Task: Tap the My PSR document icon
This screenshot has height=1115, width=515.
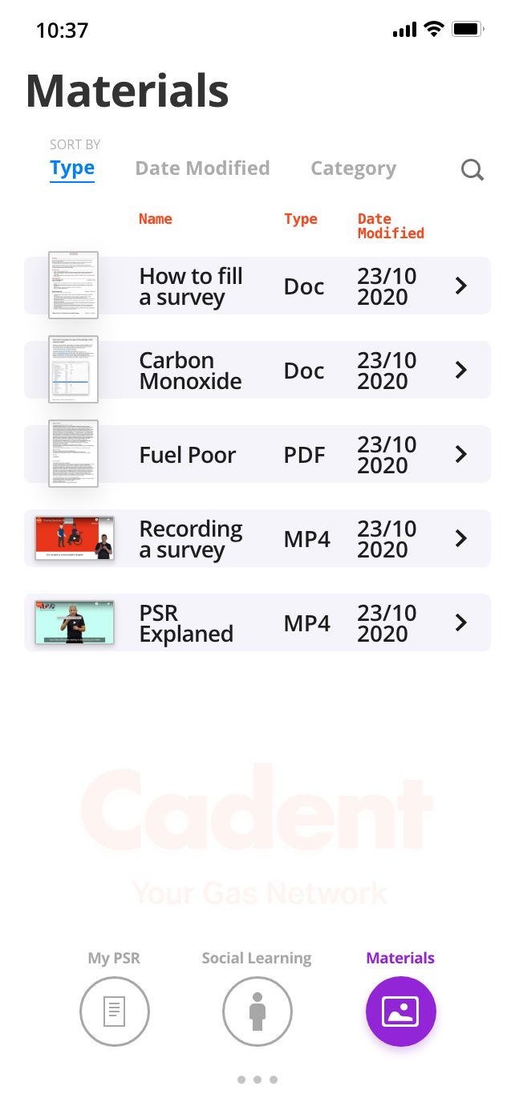Action: [115, 1012]
